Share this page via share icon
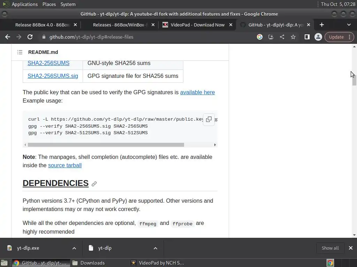 (x=282, y=37)
